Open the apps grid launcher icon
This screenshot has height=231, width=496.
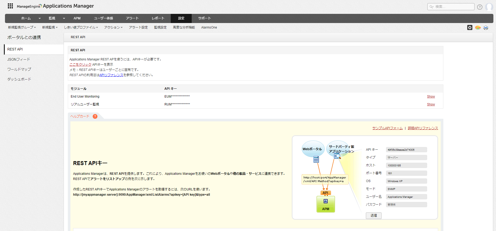[x=10, y=6]
